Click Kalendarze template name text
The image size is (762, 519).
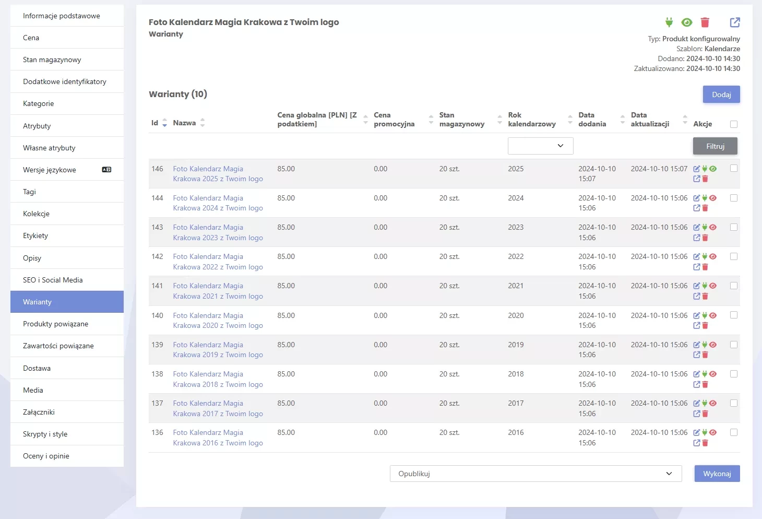[722, 49]
